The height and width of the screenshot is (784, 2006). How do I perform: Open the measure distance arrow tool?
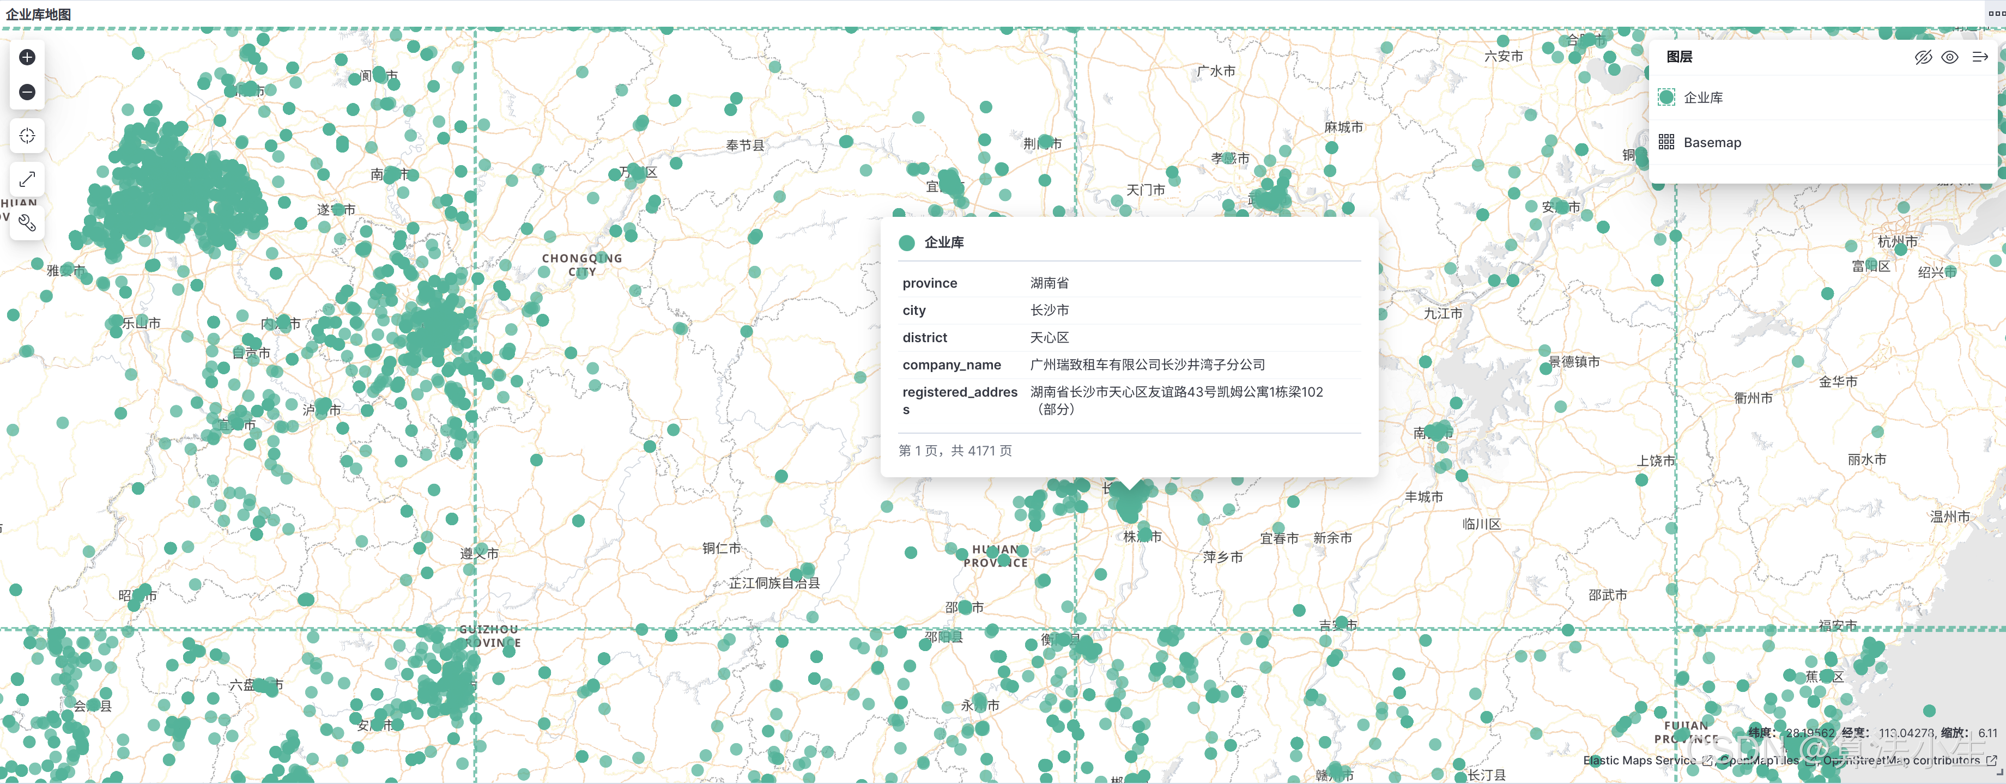tap(27, 179)
